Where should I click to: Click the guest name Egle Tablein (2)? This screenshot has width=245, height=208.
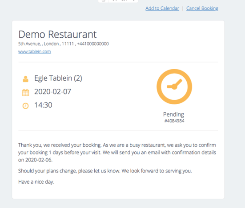(58, 78)
